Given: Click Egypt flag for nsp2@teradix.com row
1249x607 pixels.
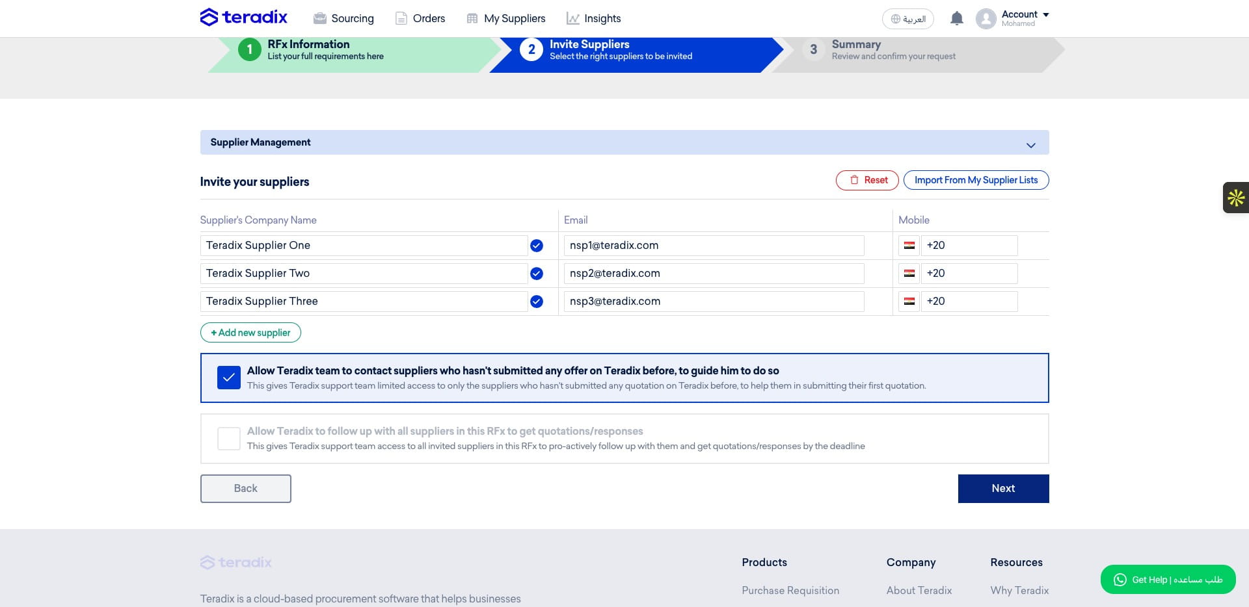Looking at the screenshot, I should pos(909,274).
